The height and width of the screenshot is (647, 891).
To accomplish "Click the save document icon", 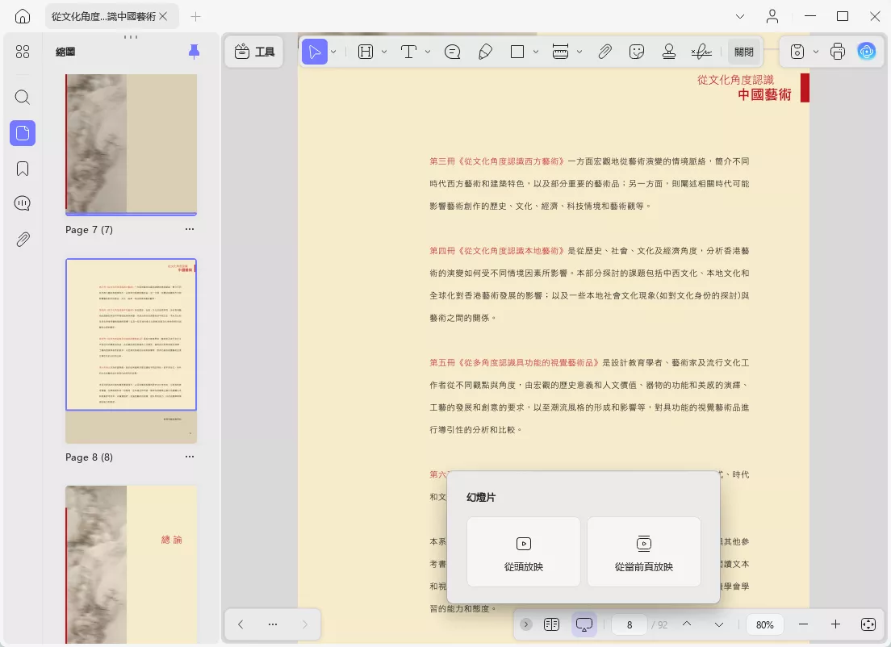I will pos(797,52).
